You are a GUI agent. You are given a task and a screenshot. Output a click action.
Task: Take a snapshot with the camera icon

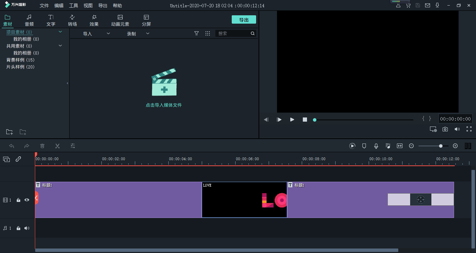click(445, 129)
